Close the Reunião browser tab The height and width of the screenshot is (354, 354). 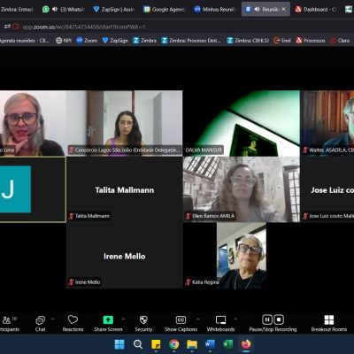283,9
